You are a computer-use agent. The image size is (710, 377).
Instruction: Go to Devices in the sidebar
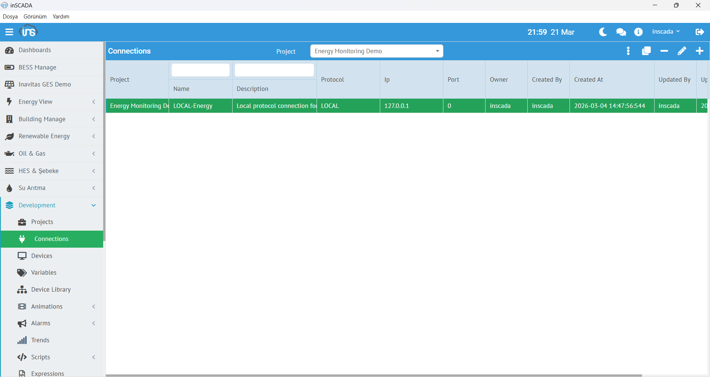[42, 256]
